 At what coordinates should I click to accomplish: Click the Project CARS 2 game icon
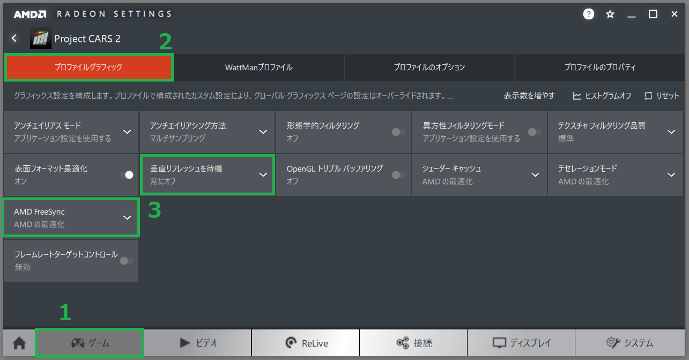(41, 39)
